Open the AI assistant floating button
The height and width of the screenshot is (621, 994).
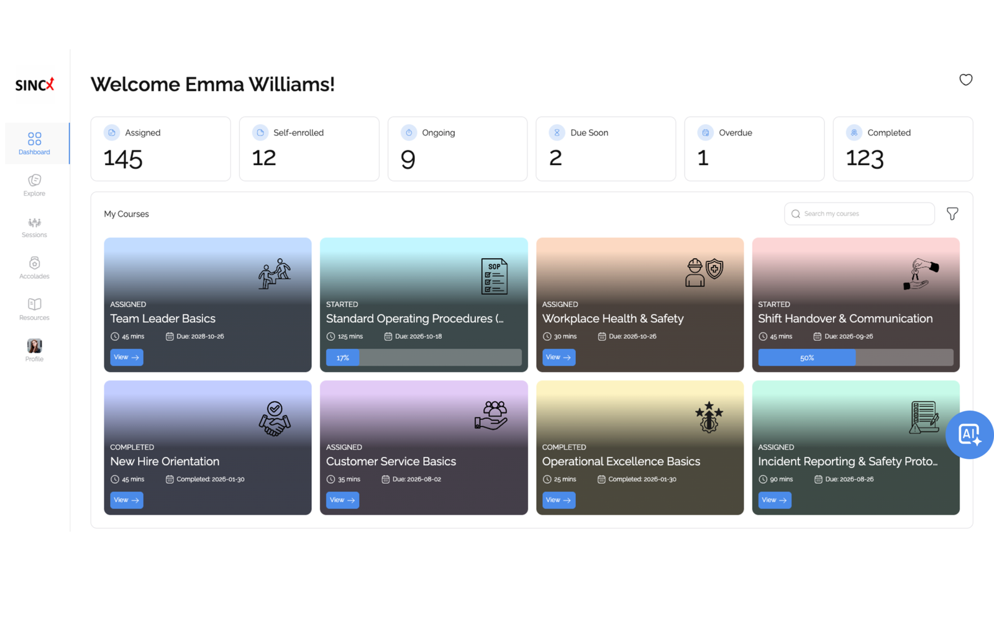[969, 435]
